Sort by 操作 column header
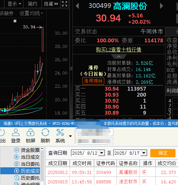This screenshot has height=185, width=178. pyautogui.click(x=148, y=164)
